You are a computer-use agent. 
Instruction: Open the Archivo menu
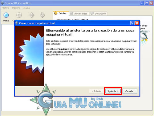[x=6, y=8]
